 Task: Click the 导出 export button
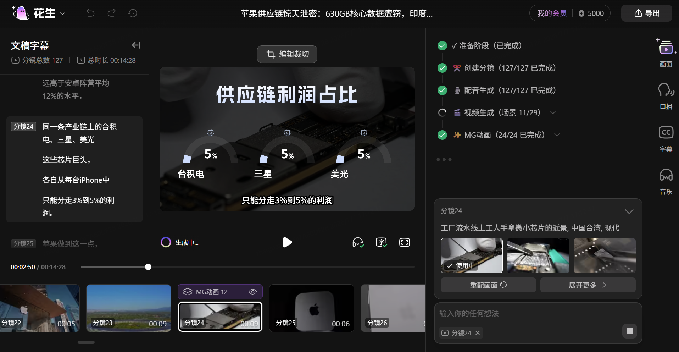click(x=647, y=13)
